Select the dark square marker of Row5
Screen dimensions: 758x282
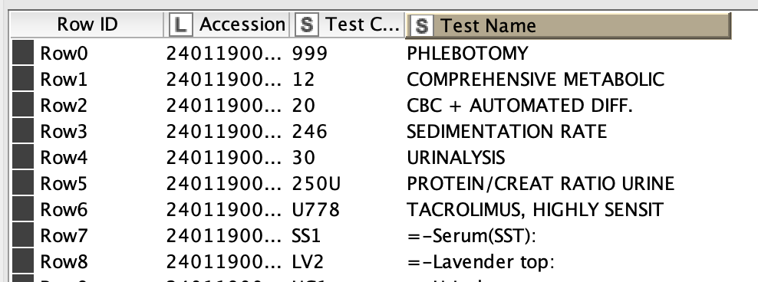point(23,183)
